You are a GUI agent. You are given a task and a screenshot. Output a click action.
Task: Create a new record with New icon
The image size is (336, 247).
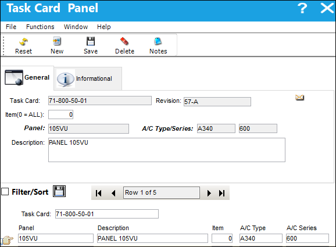(x=57, y=46)
